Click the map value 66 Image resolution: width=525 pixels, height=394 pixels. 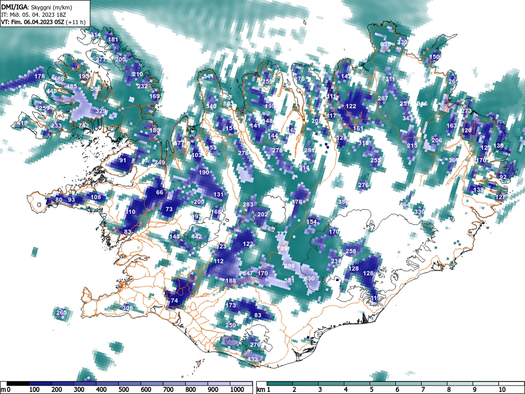[160, 192]
